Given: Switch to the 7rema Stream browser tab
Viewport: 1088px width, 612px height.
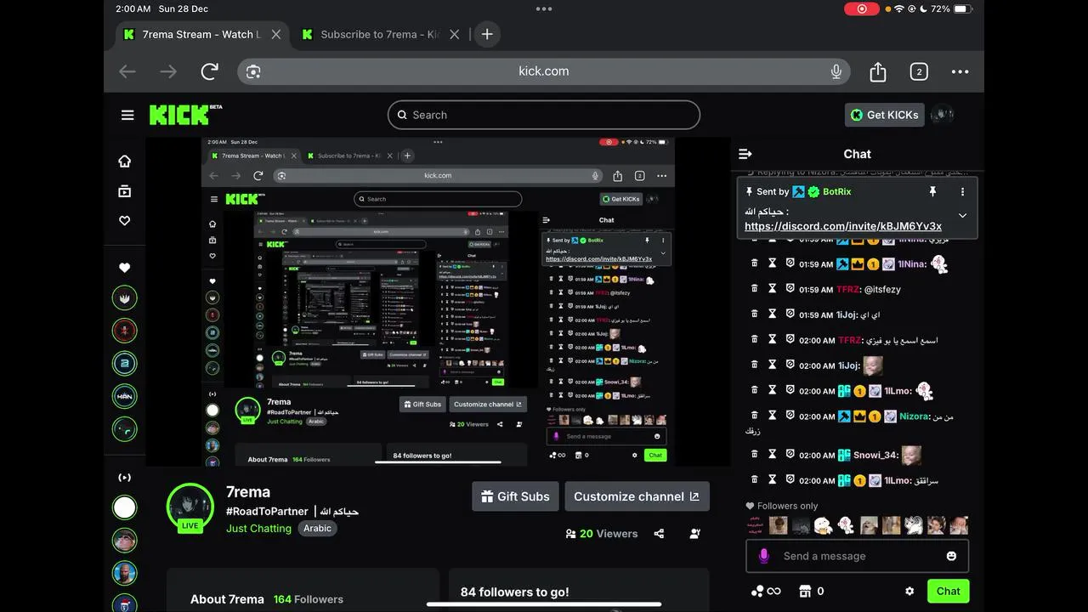Looking at the screenshot, I should click(202, 34).
